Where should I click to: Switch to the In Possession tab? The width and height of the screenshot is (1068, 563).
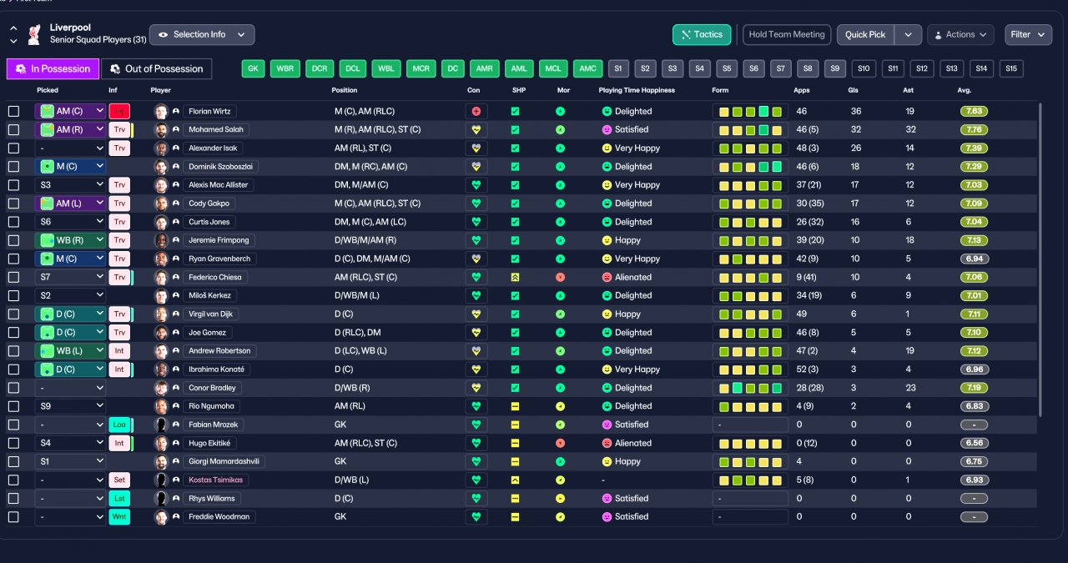(x=53, y=68)
